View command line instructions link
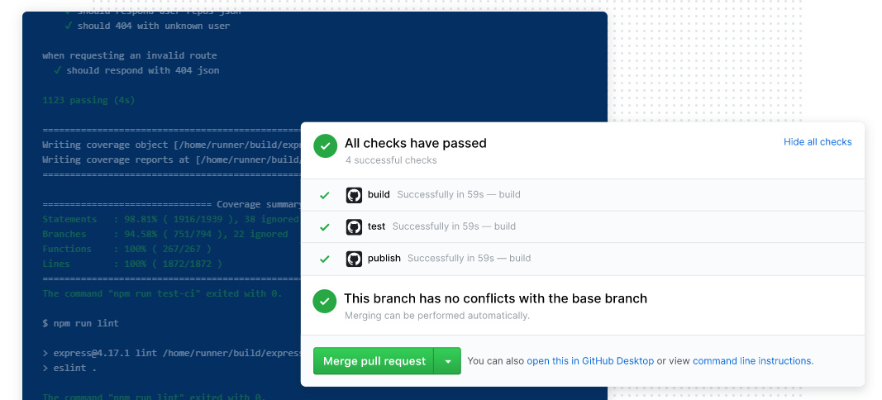 pyautogui.click(x=752, y=360)
